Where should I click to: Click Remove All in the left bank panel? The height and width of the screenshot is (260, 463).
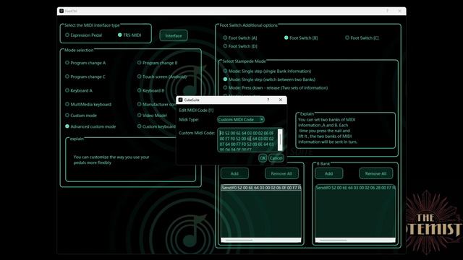[281, 173]
